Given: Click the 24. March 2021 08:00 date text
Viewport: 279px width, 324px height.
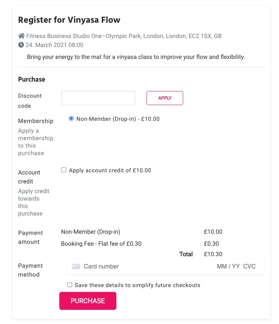Looking at the screenshot, I should (54, 45).
